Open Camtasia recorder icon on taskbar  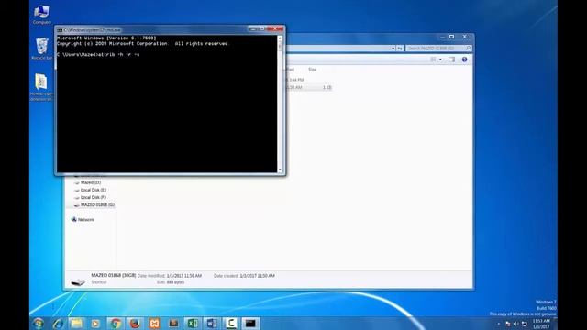[x=231, y=324]
